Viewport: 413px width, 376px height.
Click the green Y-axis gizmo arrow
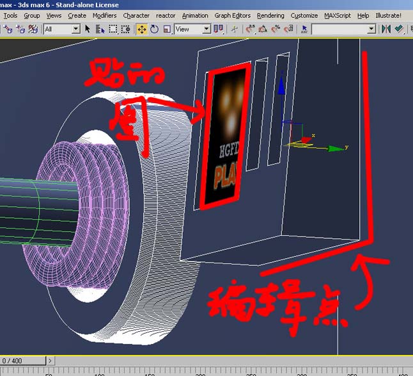click(336, 149)
